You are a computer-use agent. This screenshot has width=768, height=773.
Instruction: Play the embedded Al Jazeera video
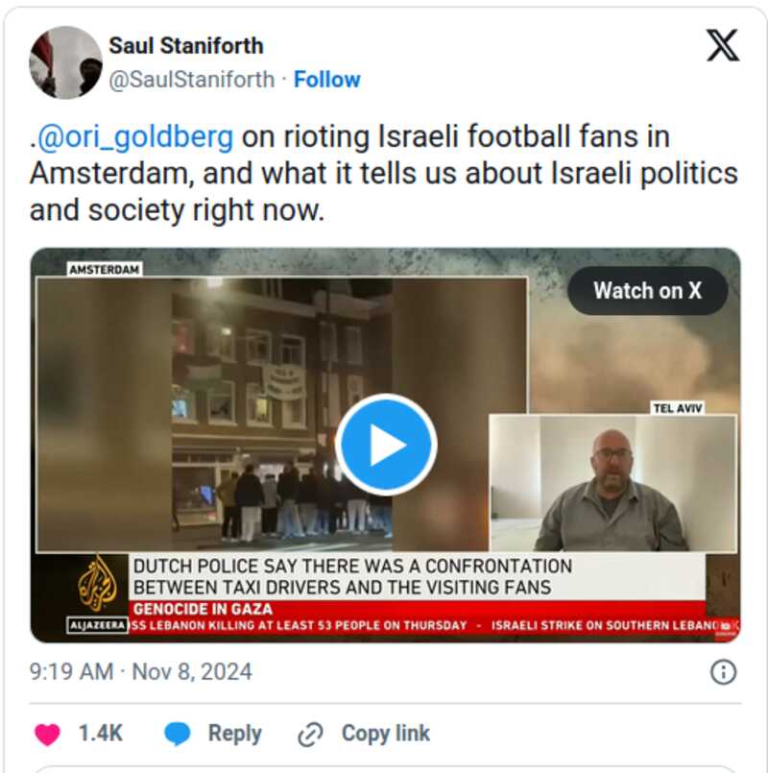(386, 445)
